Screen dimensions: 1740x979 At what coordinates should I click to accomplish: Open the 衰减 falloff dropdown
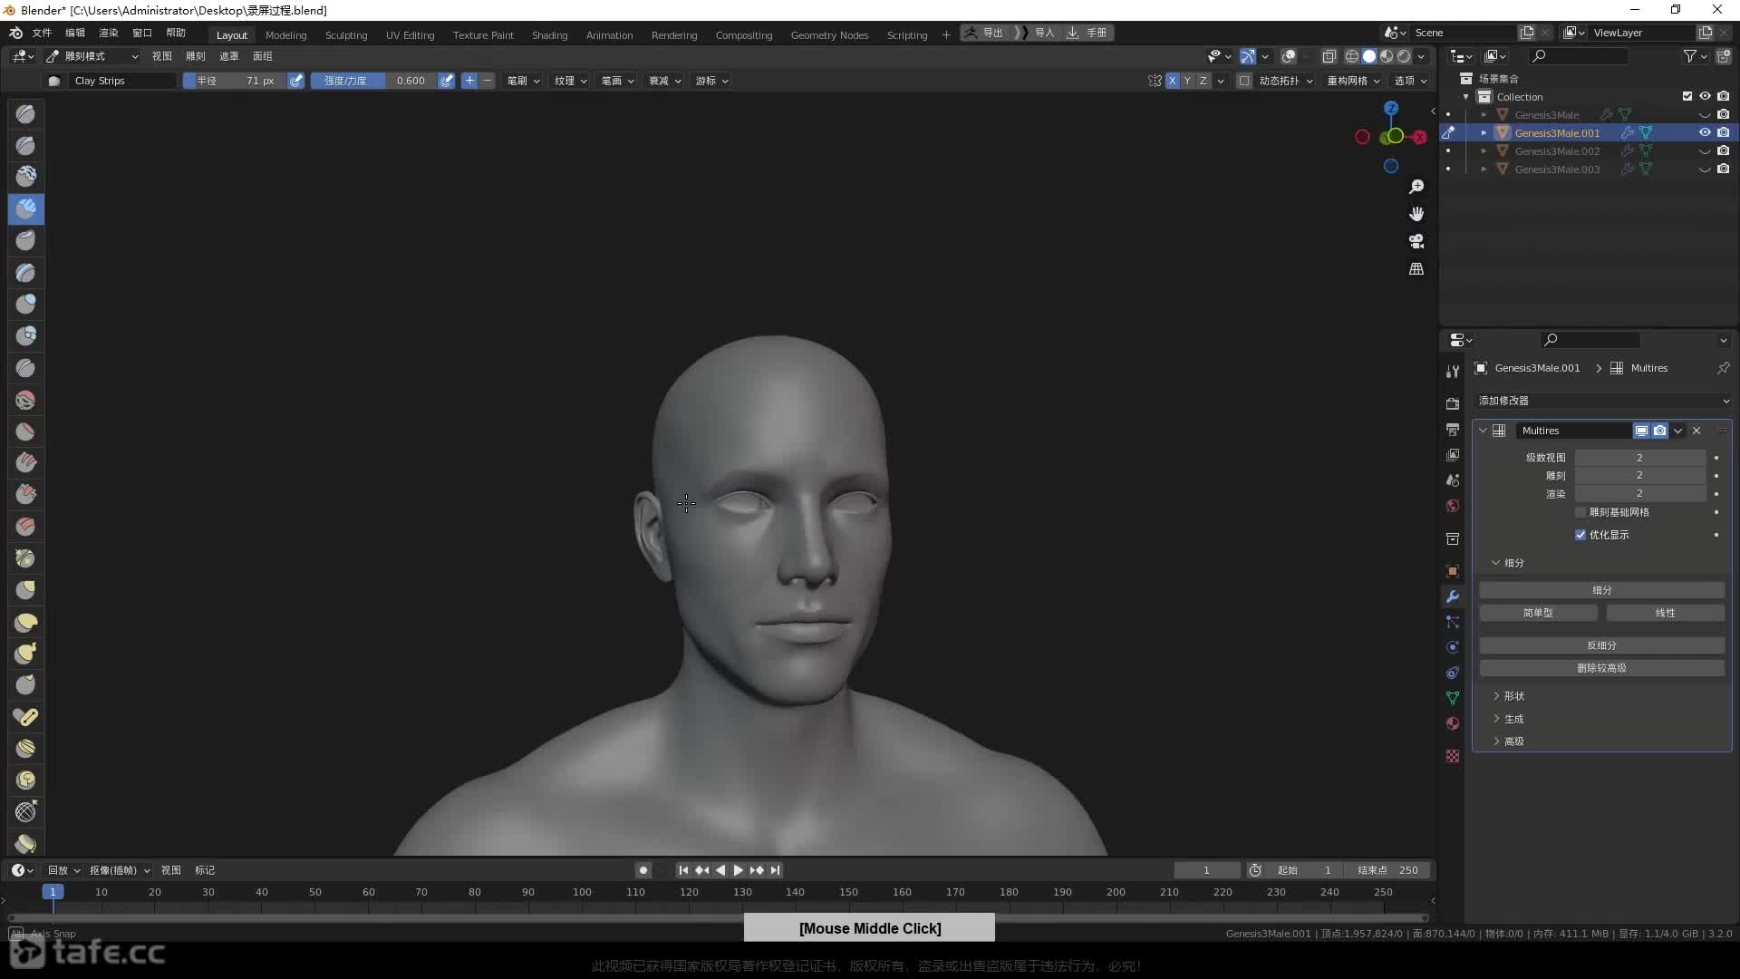click(x=665, y=81)
